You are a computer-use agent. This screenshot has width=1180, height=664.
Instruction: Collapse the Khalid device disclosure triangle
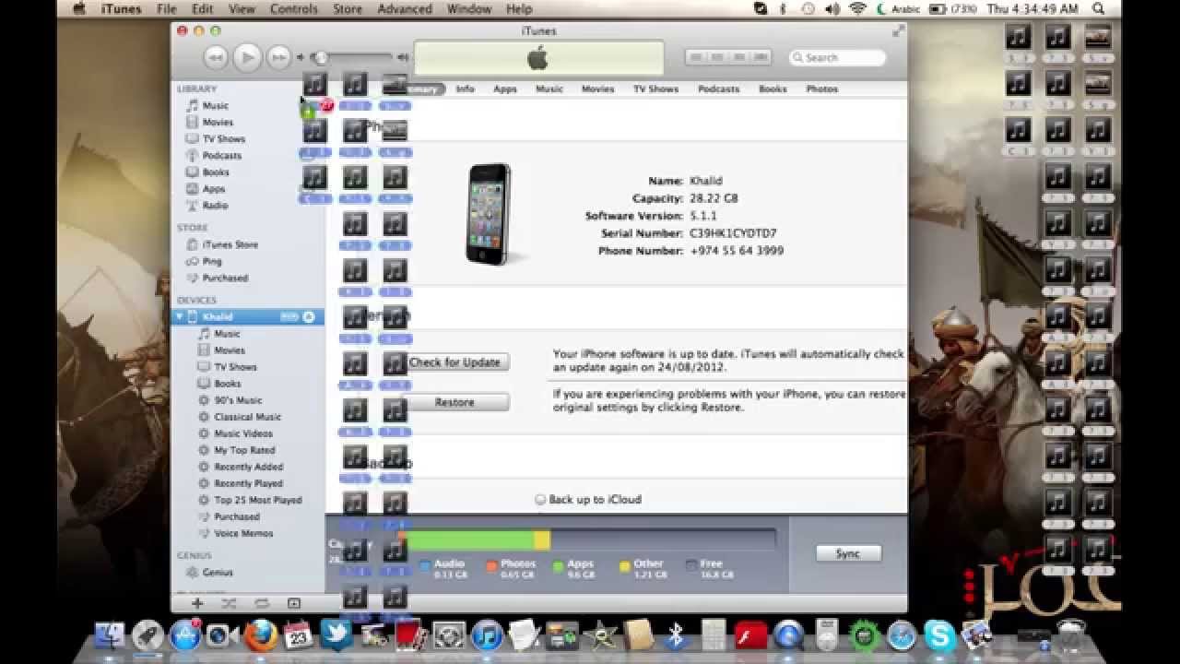[179, 317]
